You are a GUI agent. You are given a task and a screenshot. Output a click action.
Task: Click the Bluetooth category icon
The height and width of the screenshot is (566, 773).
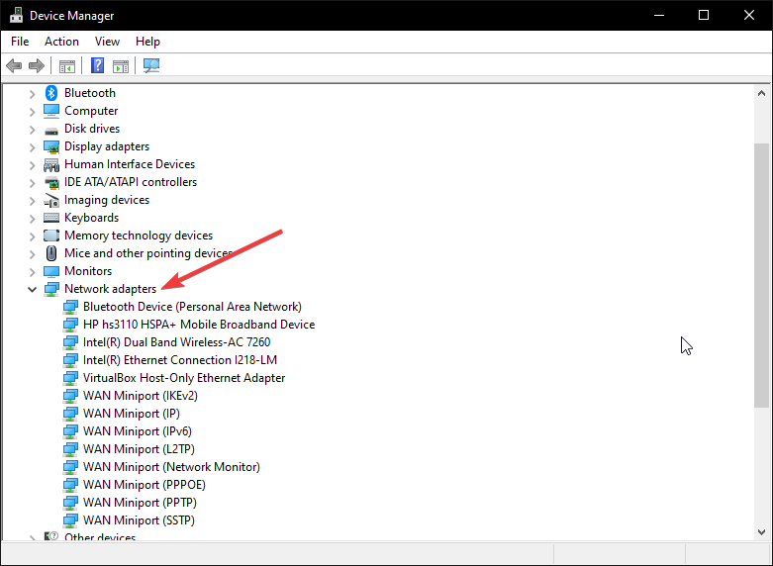[x=51, y=93]
